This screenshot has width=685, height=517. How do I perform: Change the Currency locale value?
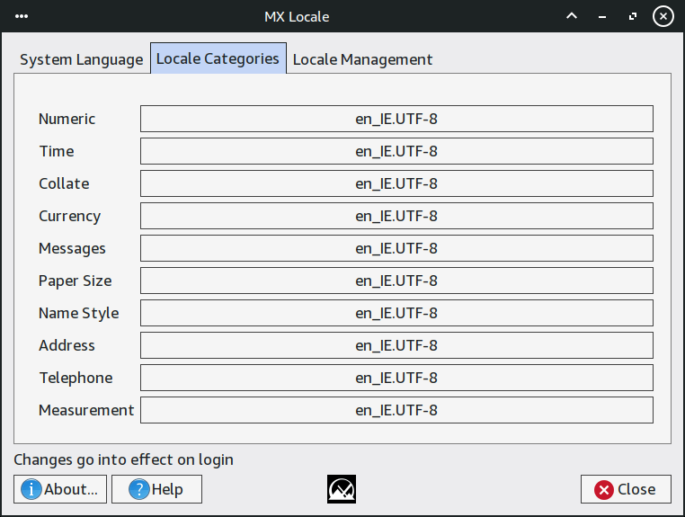[396, 216]
